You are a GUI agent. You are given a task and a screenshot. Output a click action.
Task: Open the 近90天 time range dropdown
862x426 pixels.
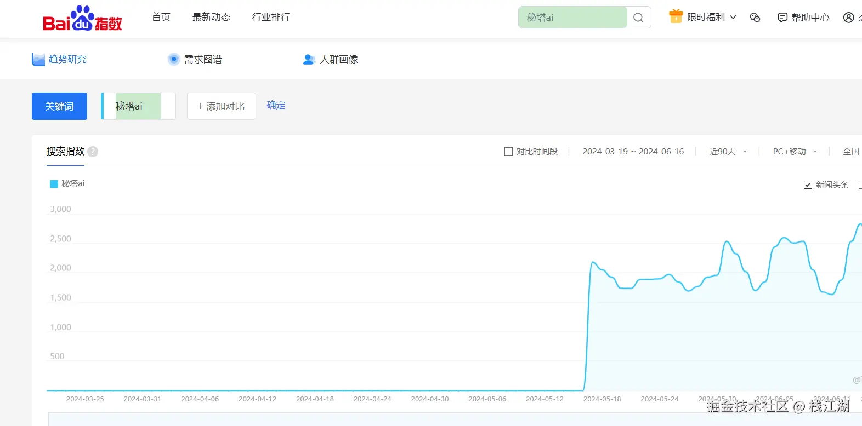[x=728, y=152]
